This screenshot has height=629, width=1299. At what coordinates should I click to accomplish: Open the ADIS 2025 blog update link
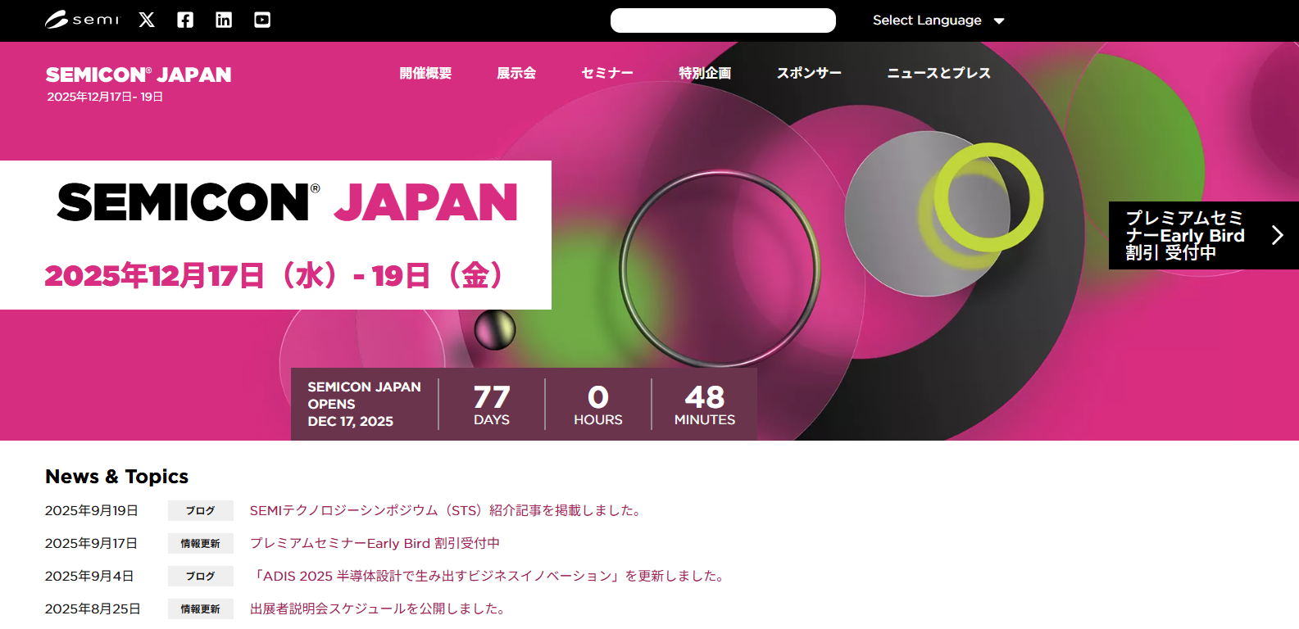[488, 576]
